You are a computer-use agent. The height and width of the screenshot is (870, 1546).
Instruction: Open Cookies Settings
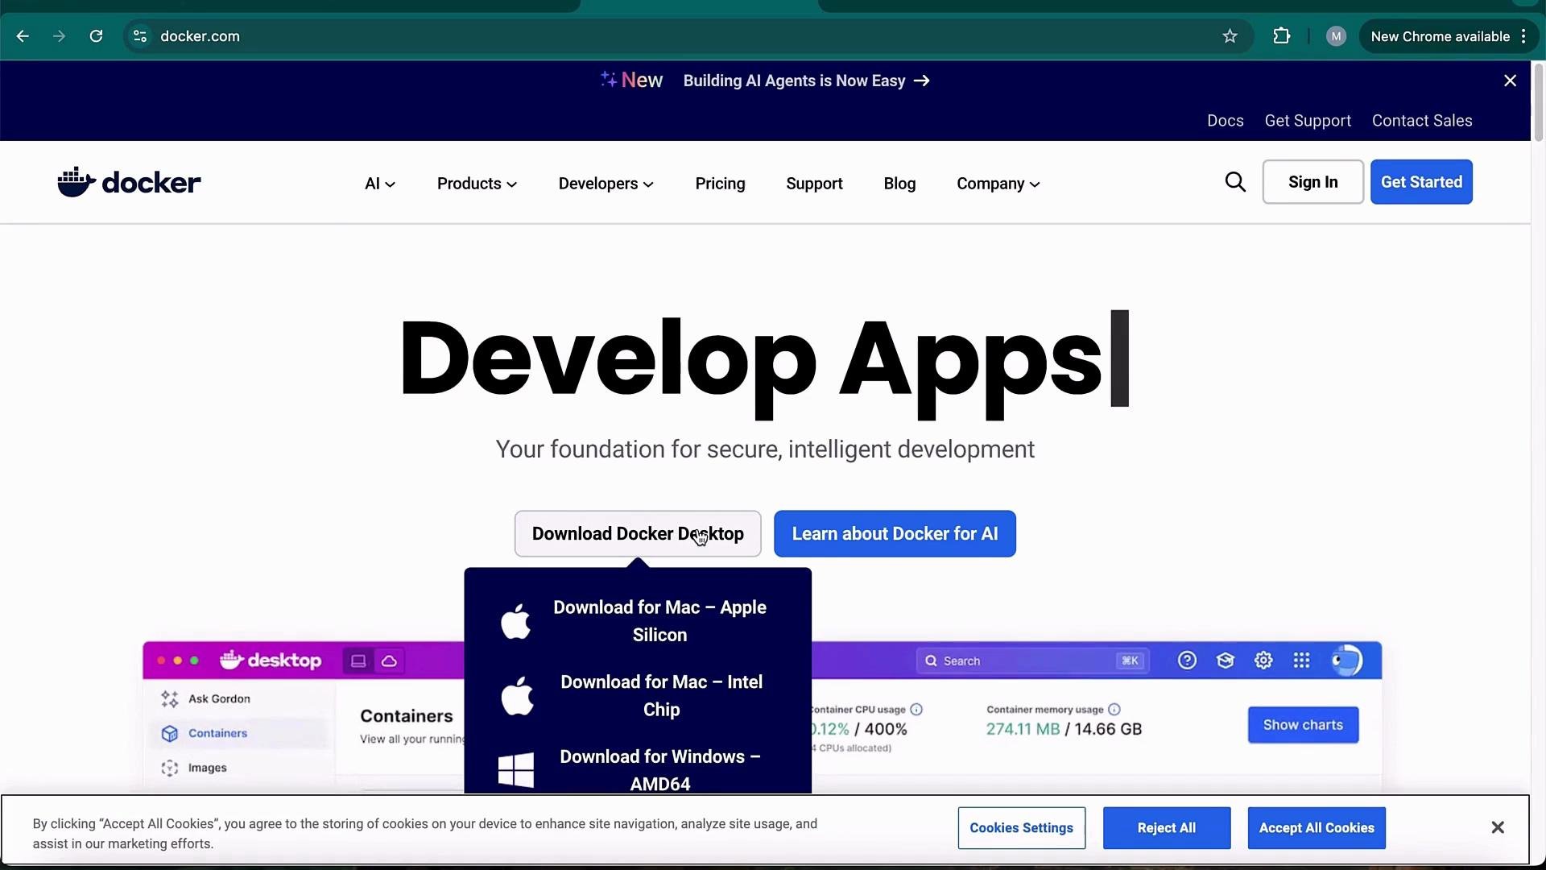coord(1021,828)
